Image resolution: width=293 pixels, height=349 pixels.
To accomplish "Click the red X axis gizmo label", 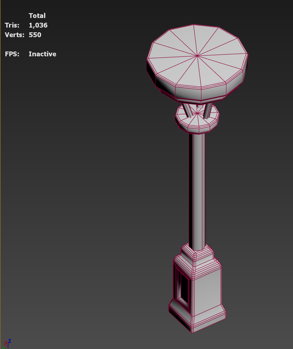I will click(x=6, y=343).
